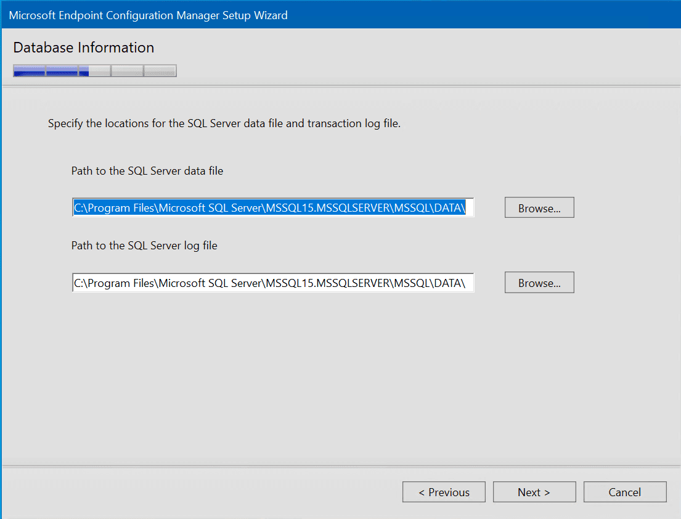The image size is (681, 519).
Task: Click the 'Path to the SQL Server data file' label
Action: pos(147,170)
